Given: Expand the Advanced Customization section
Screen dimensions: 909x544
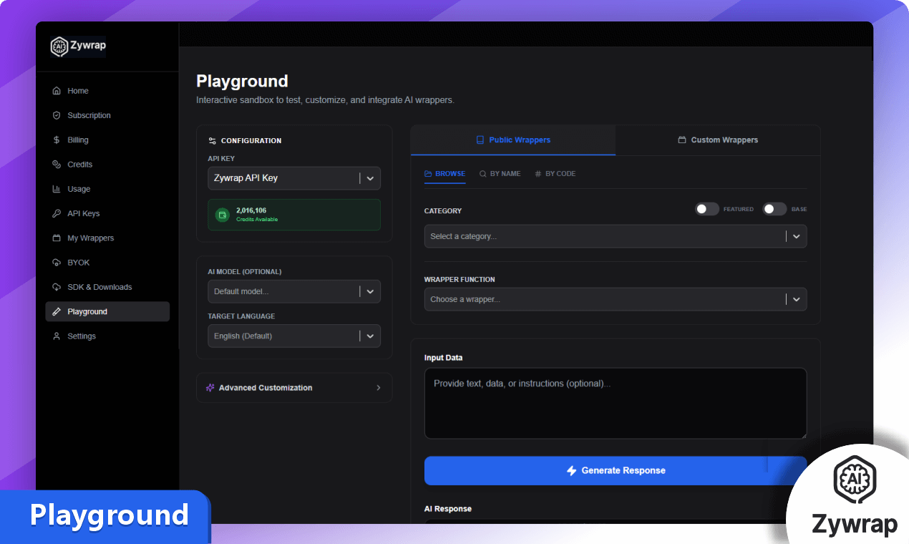Looking at the screenshot, I should point(294,387).
